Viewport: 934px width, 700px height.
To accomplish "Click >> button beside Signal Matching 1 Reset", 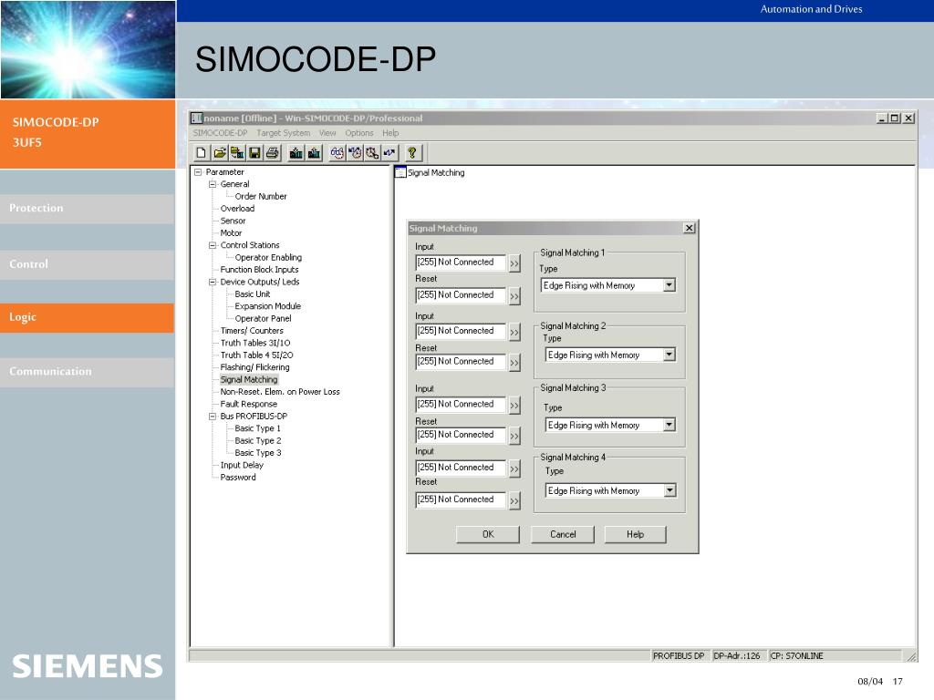I will click(x=514, y=296).
